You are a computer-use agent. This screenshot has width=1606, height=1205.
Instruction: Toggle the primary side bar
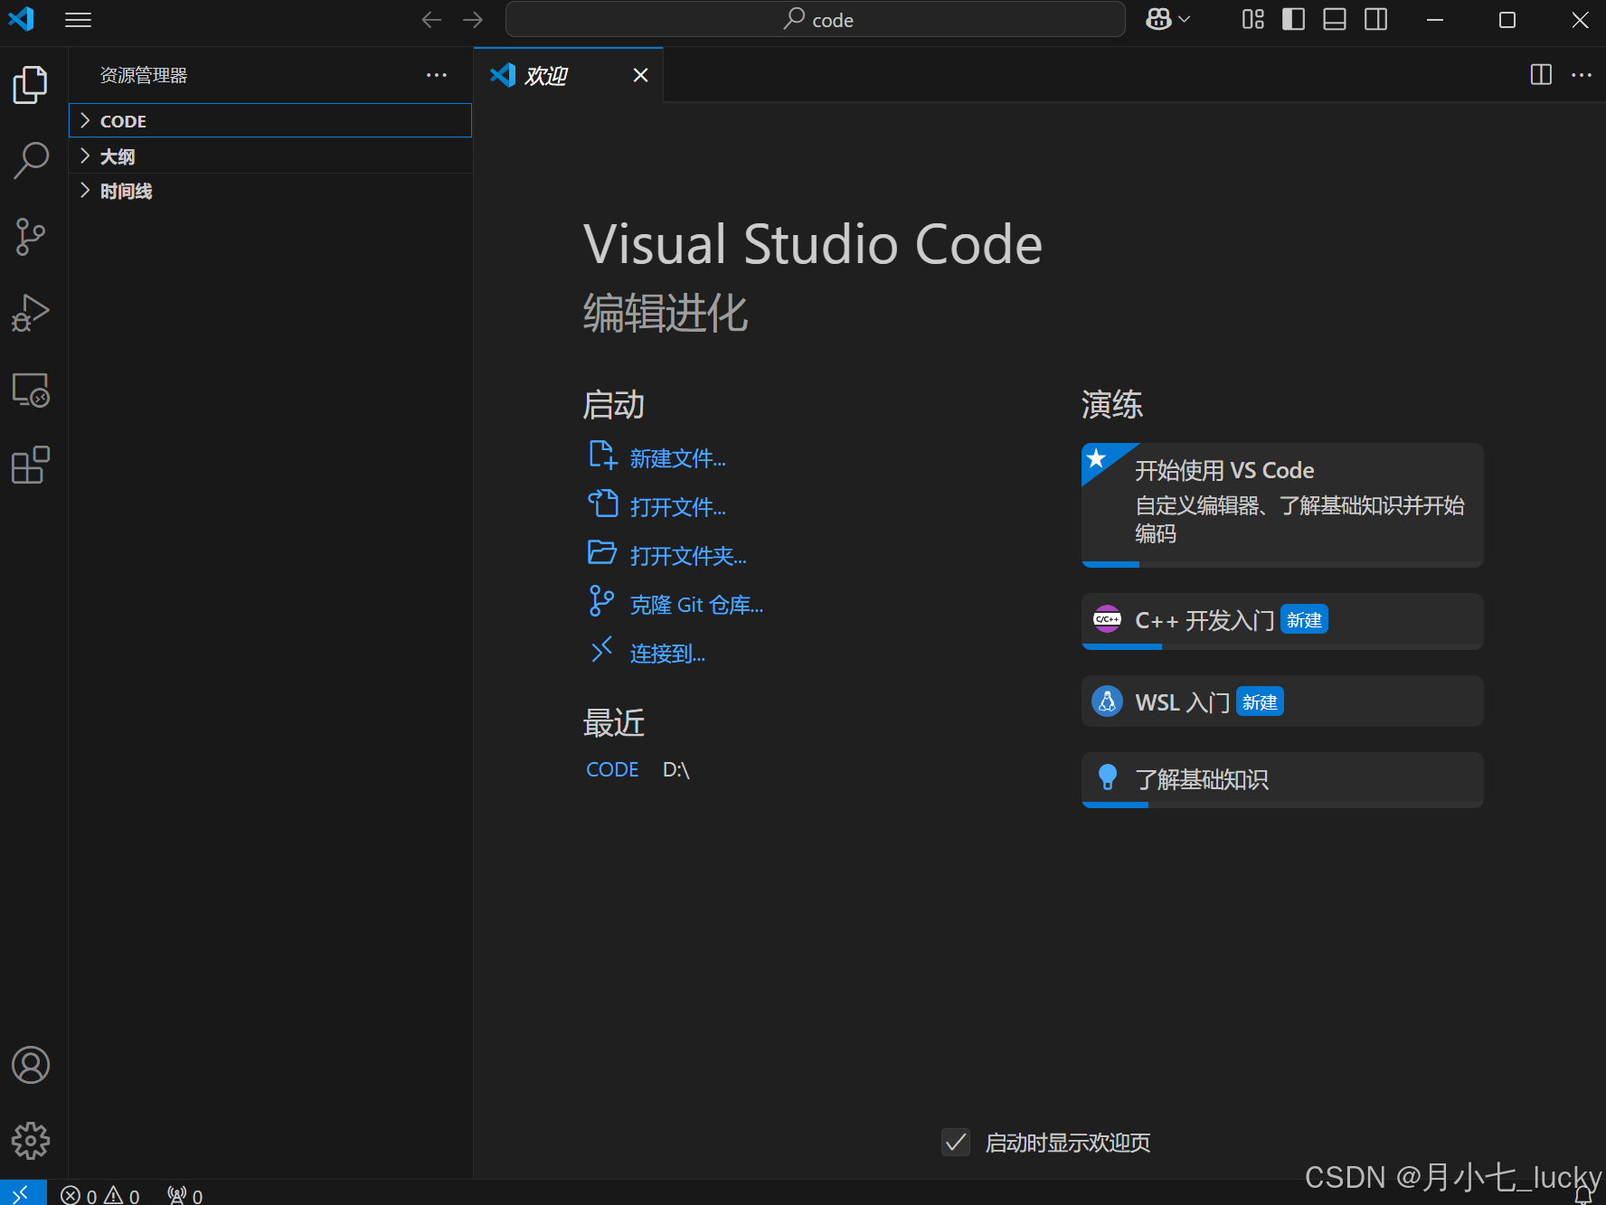[x=1294, y=19]
